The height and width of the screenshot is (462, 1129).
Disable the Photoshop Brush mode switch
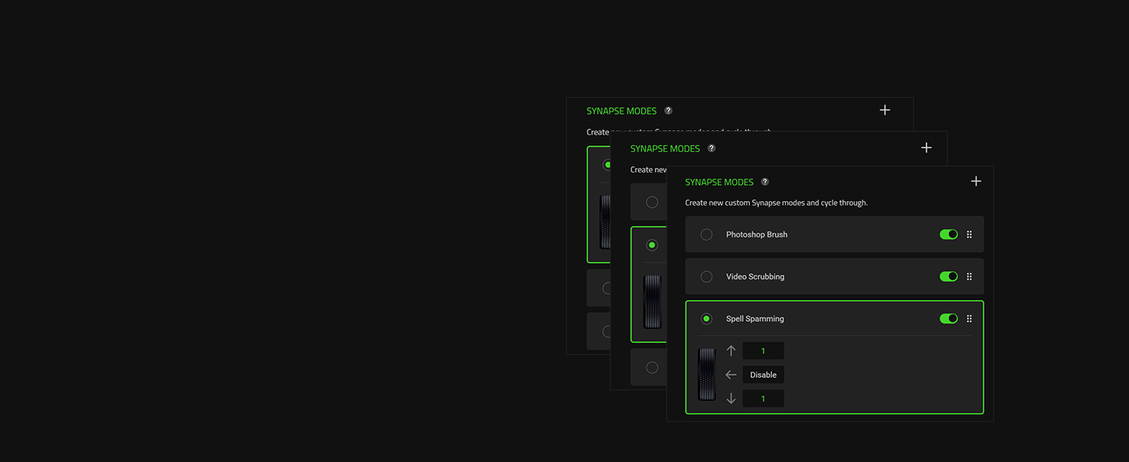tap(949, 235)
